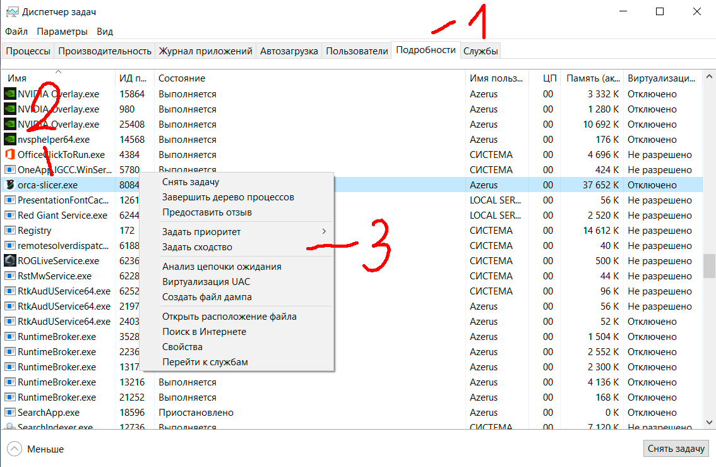Screen dimensions: 716x467
Task: Click the remotesolverdispatcher process icon
Action: coord(9,245)
